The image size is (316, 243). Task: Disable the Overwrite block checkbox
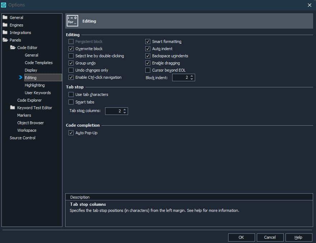[71, 49]
